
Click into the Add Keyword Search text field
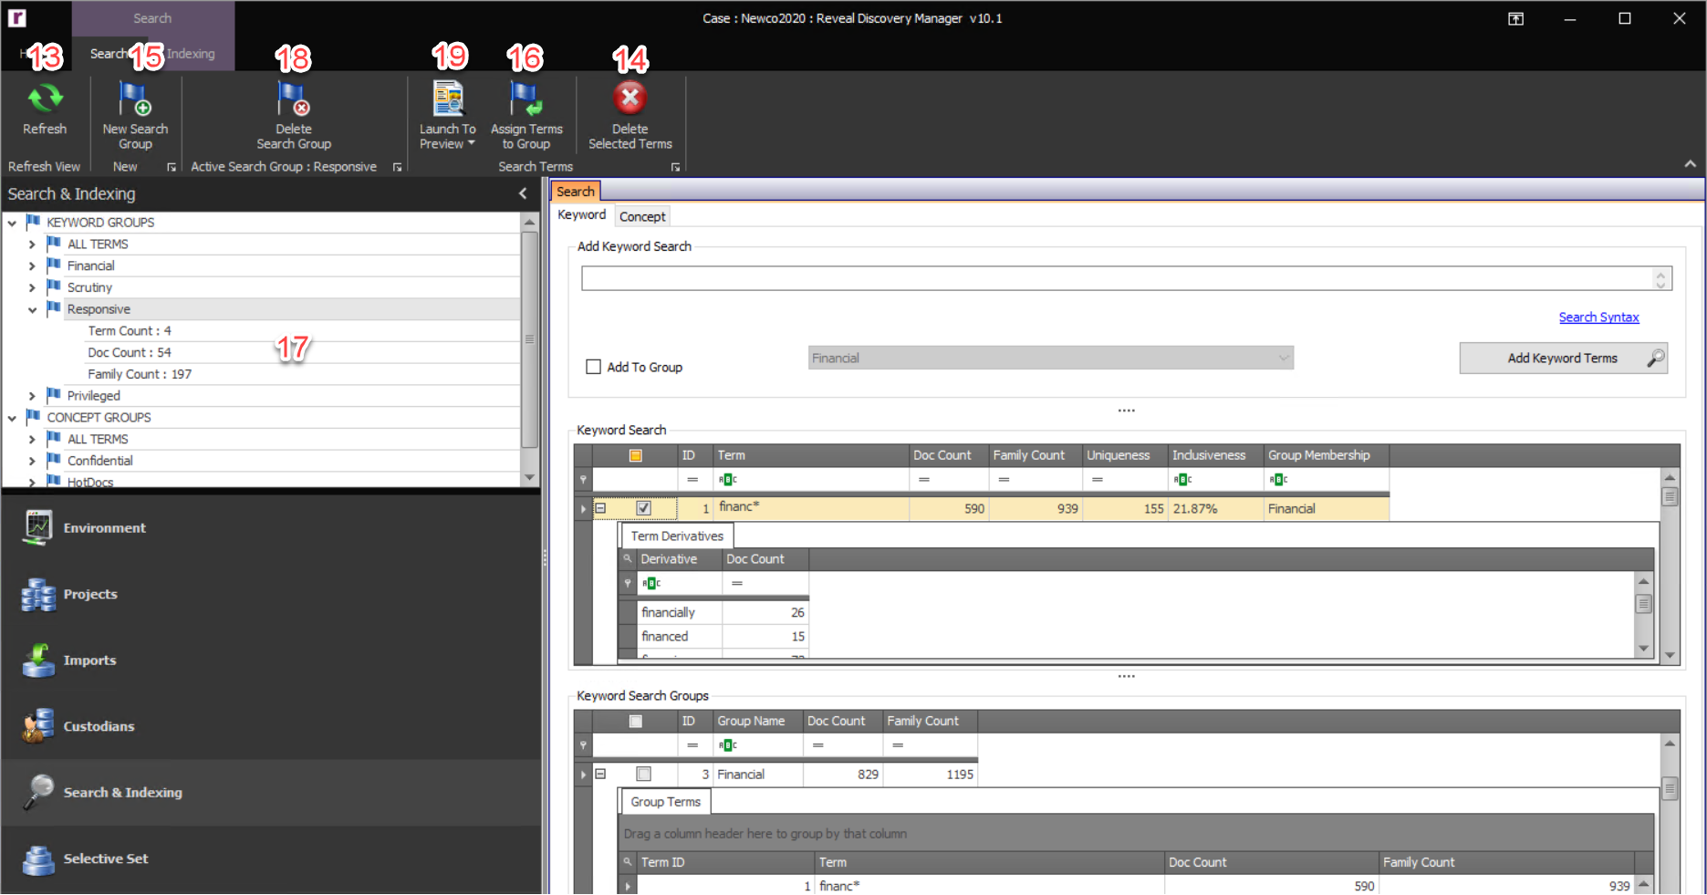pyautogui.click(x=1117, y=278)
